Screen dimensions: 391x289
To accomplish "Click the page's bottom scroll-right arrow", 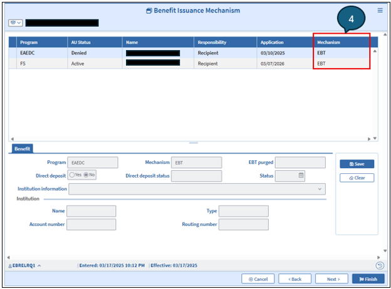I will point(378,257).
